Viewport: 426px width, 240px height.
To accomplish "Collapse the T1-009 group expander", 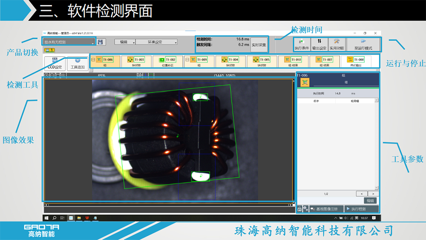I will click(x=187, y=60).
